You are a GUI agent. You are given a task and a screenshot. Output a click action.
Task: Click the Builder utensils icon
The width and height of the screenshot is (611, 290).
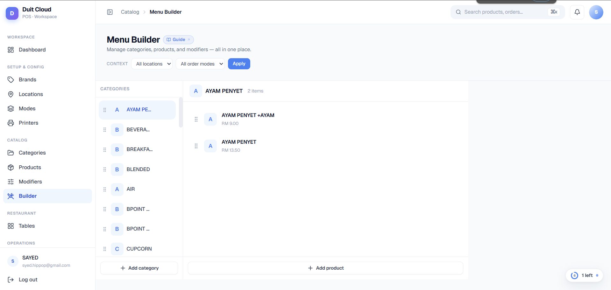[x=11, y=196]
